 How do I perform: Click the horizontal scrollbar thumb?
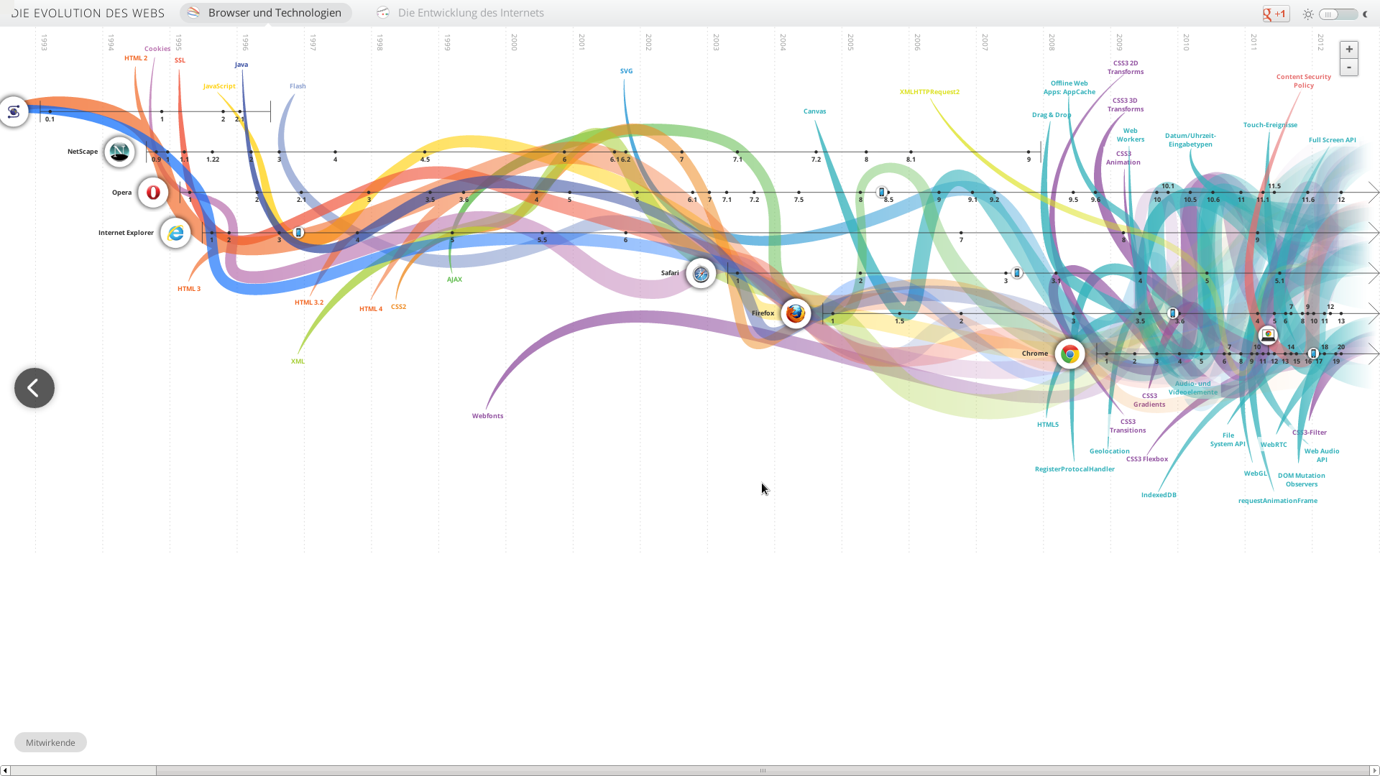pos(763,770)
